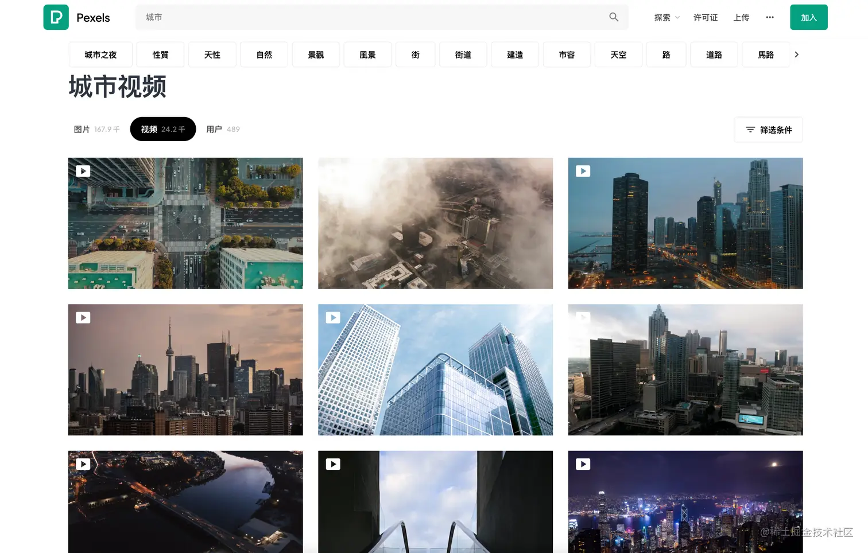Click play icon on Hong Kong night video
Viewport: 868px width, 553px height.
[x=583, y=464]
